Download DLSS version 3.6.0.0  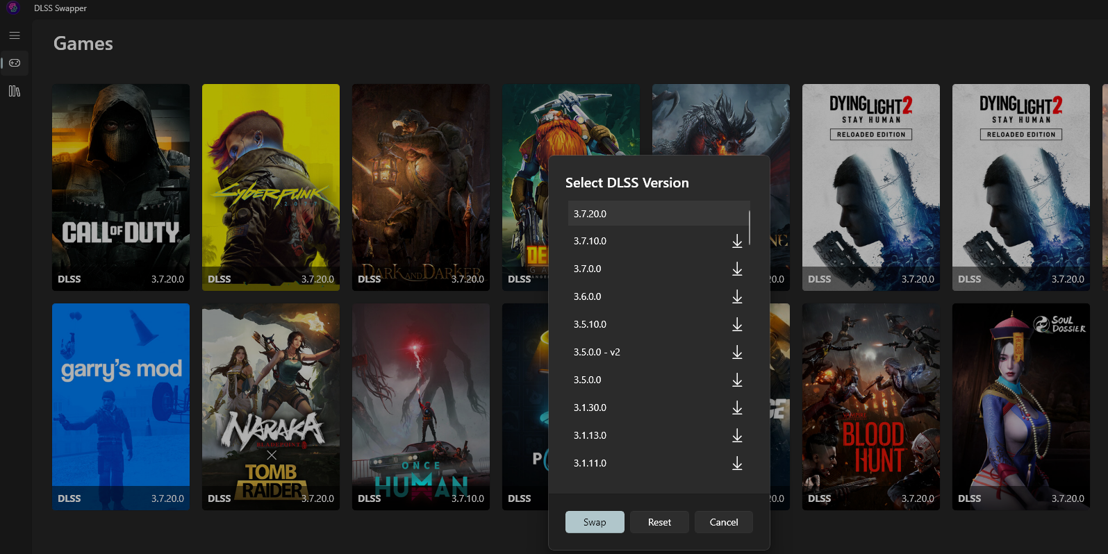click(737, 296)
